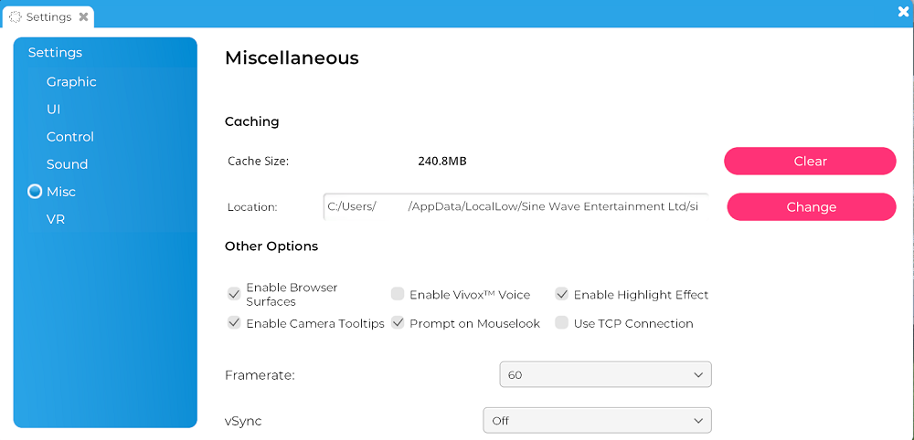Go to the VR settings section
This screenshot has height=440, width=914.
coord(56,219)
